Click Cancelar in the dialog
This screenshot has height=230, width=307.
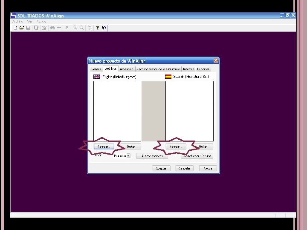185,168
